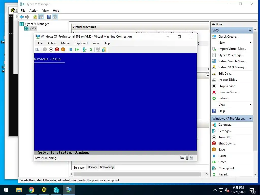Expand the View submenu arrow in Actions
The image size is (260, 195).
(x=250, y=104)
